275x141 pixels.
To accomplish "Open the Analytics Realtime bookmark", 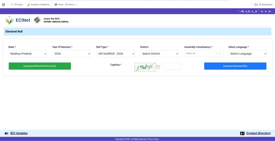I will (x=39, y=5).
